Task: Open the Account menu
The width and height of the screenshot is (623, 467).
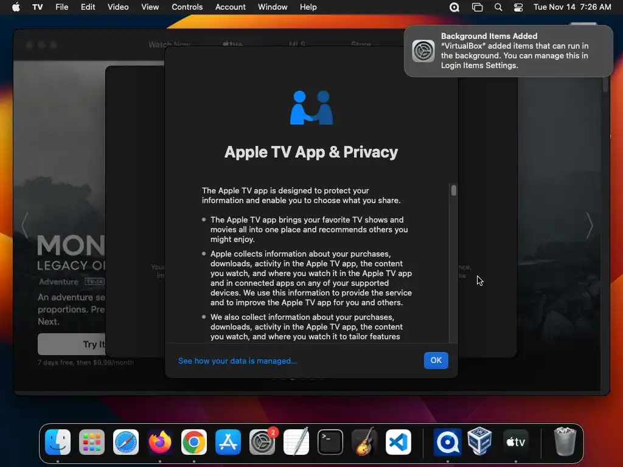Action: pyautogui.click(x=231, y=7)
